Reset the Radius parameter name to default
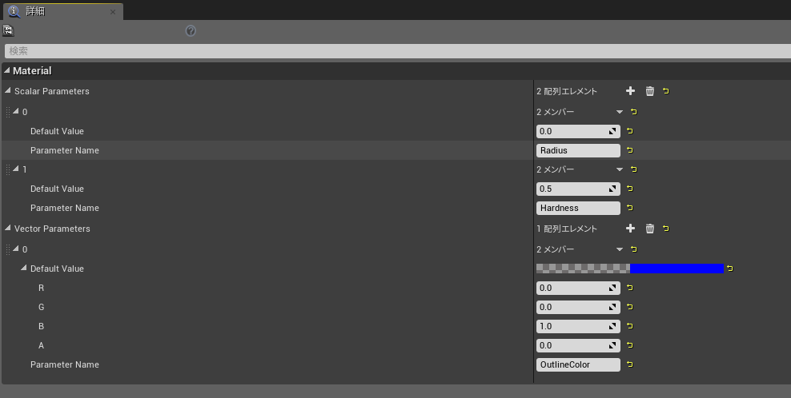The height and width of the screenshot is (398, 791). [630, 150]
